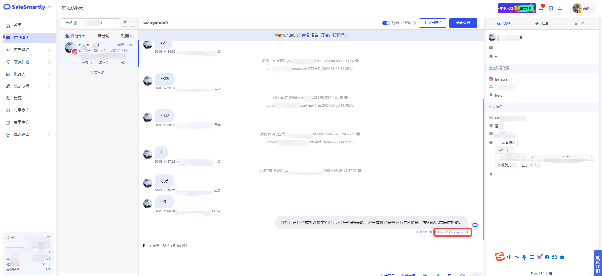Select the conversation dated 昨天 11:59
Image resolution: width=602 pixels, height=276 pixels.
tap(99, 53)
